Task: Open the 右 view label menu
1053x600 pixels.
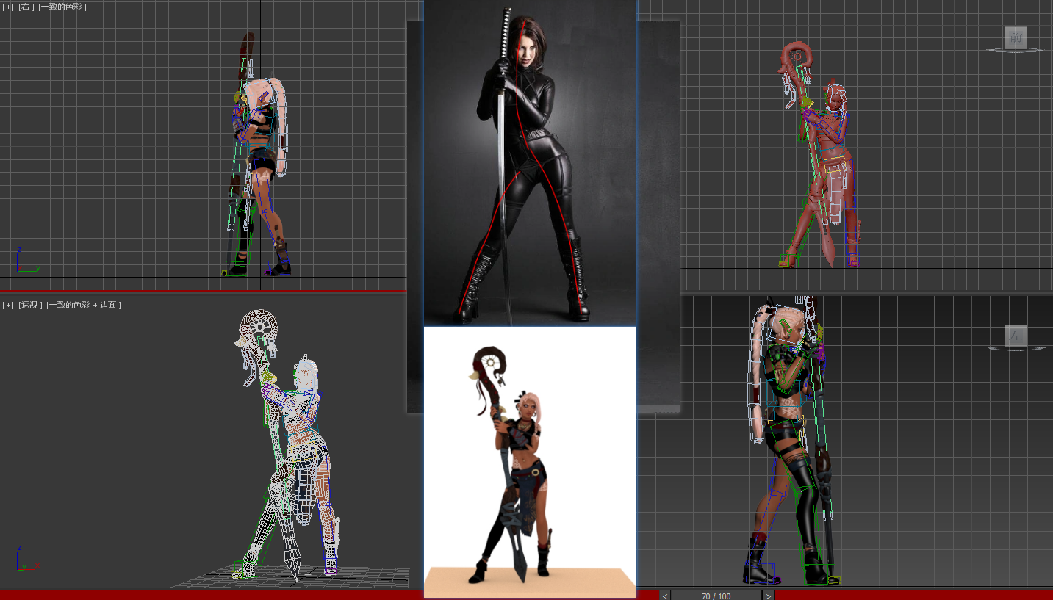Action: [x=26, y=7]
